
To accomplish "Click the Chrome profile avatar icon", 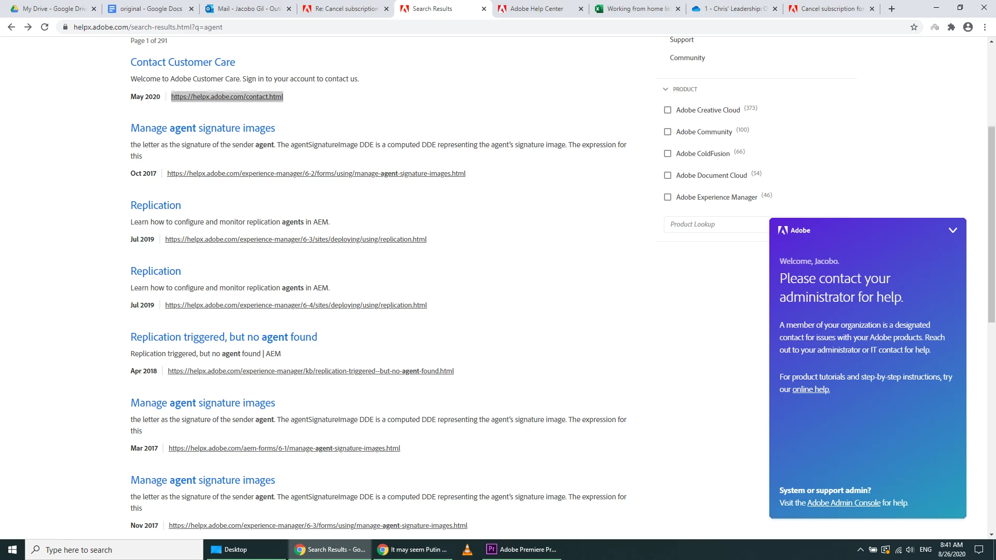I will (967, 27).
